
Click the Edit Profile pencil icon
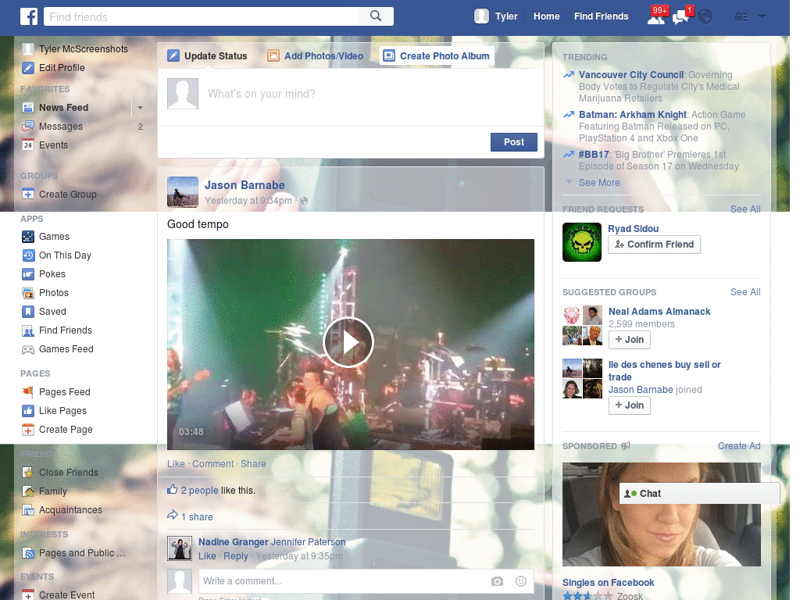click(28, 68)
